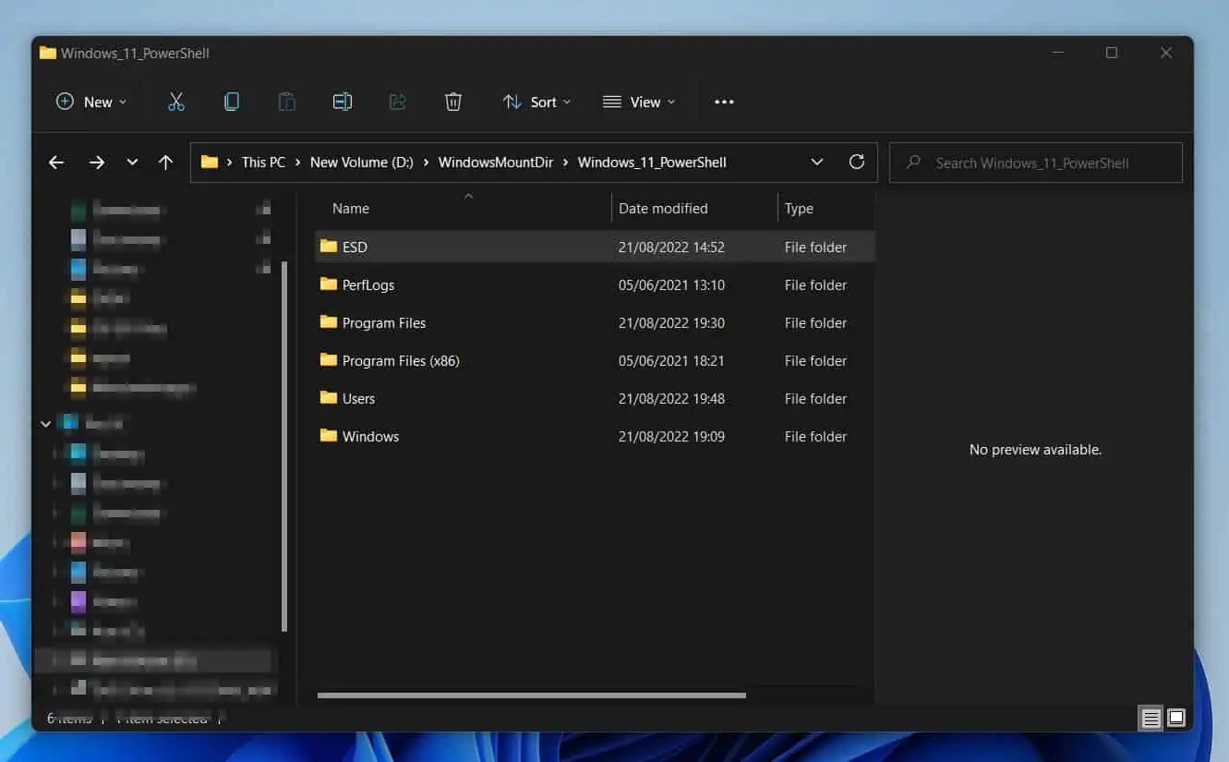Select the ESD folder name

pyautogui.click(x=355, y=248)
